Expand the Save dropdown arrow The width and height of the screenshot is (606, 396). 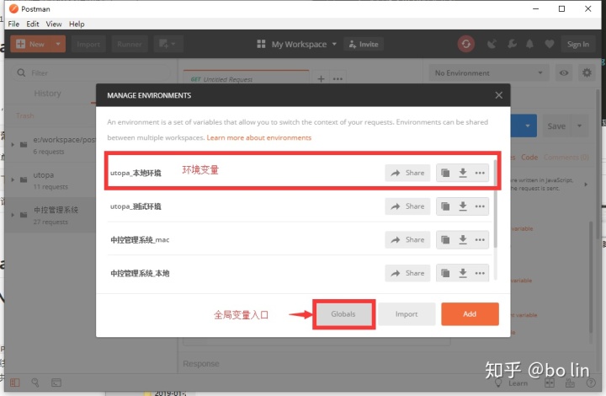(579, 126)
